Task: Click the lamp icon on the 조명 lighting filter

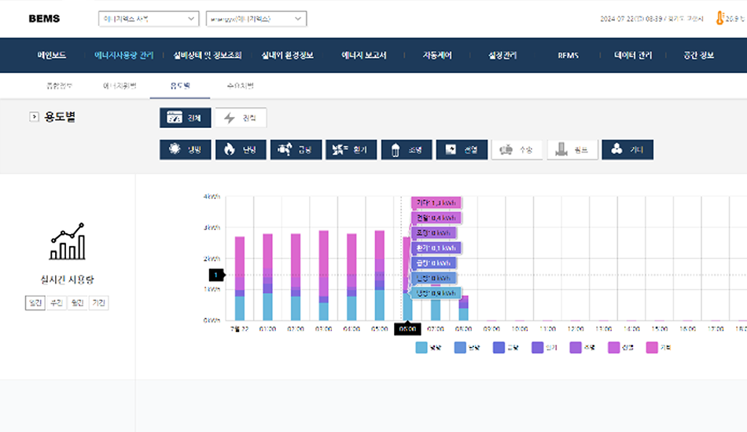Action: coord(394,150)
